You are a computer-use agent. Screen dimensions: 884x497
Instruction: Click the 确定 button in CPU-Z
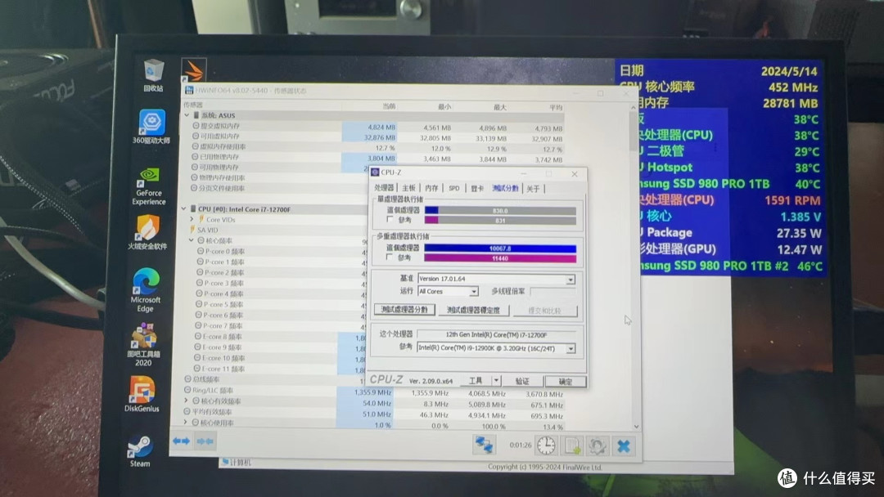tap(565, 382)
